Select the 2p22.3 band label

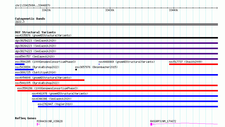coord(20,22)
